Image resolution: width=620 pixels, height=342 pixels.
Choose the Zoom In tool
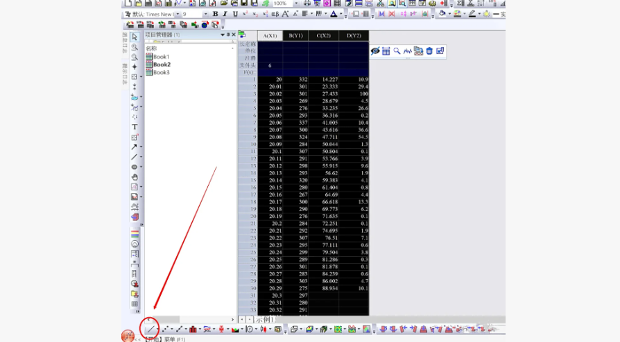(135, 47)
